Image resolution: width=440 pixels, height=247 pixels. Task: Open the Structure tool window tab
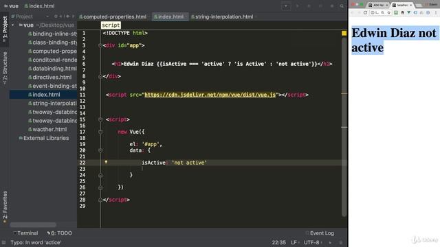[5, 68]
